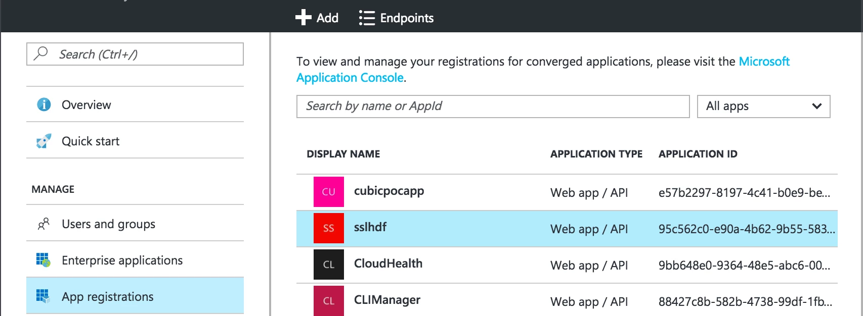Open the CLIManager registration
Screen dimensions: 863x316
click(x=387, y=300)
